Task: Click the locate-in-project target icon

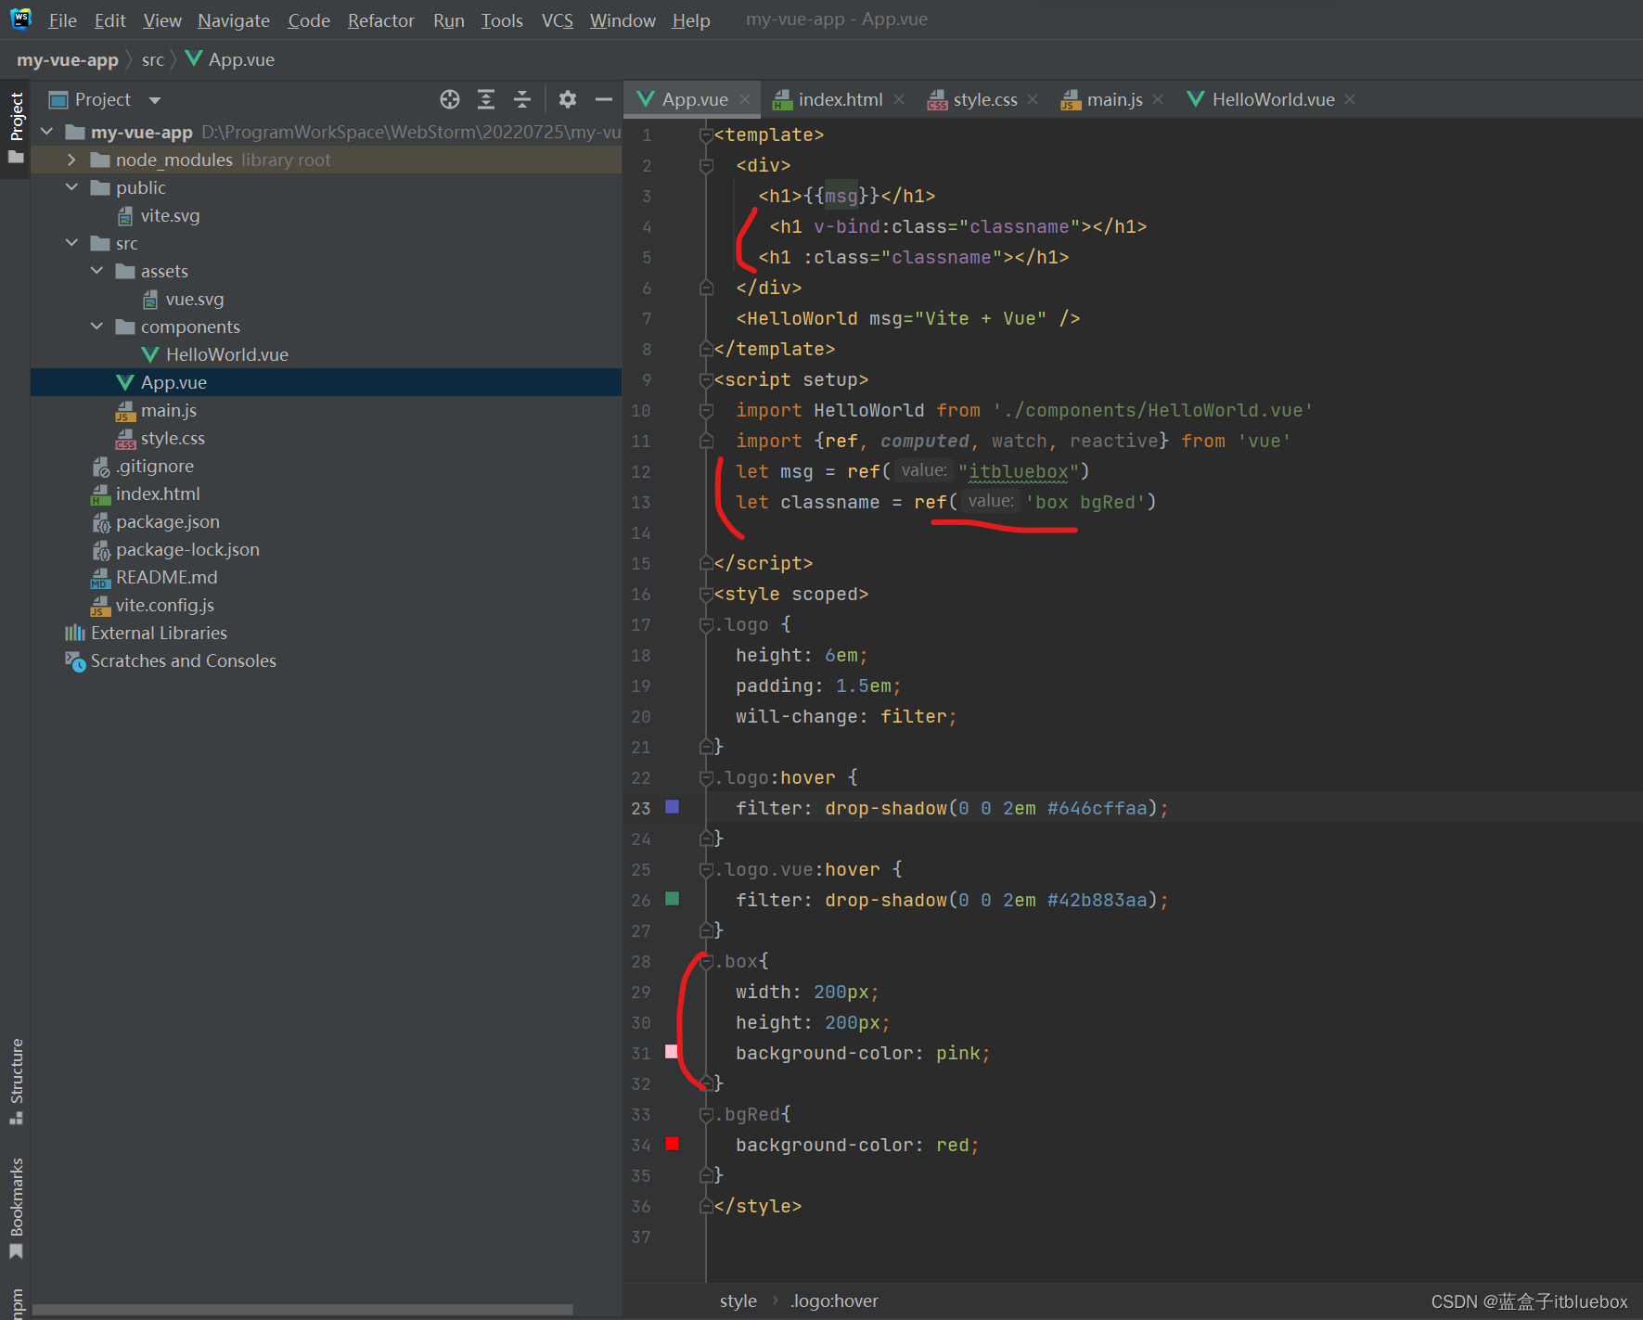Action: [450, 99]
